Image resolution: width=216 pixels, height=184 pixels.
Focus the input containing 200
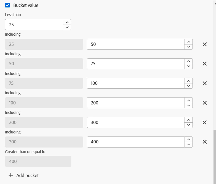[x=136, y=103]
